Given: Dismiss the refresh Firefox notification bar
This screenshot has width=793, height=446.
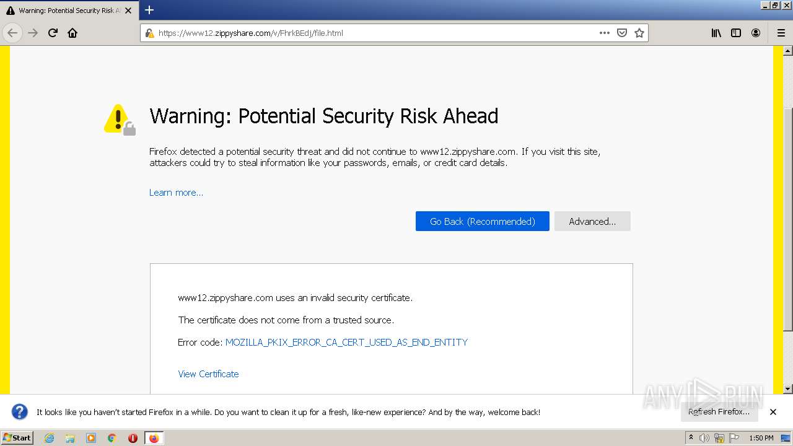Looking at the screenshot, I should click(773, 412).
